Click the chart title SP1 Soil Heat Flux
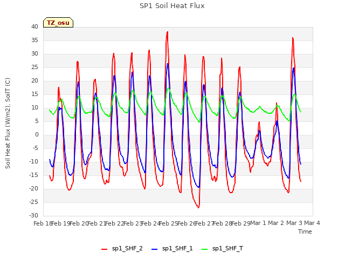The height and width of the screenshot is (259, 345). [172, 6]
